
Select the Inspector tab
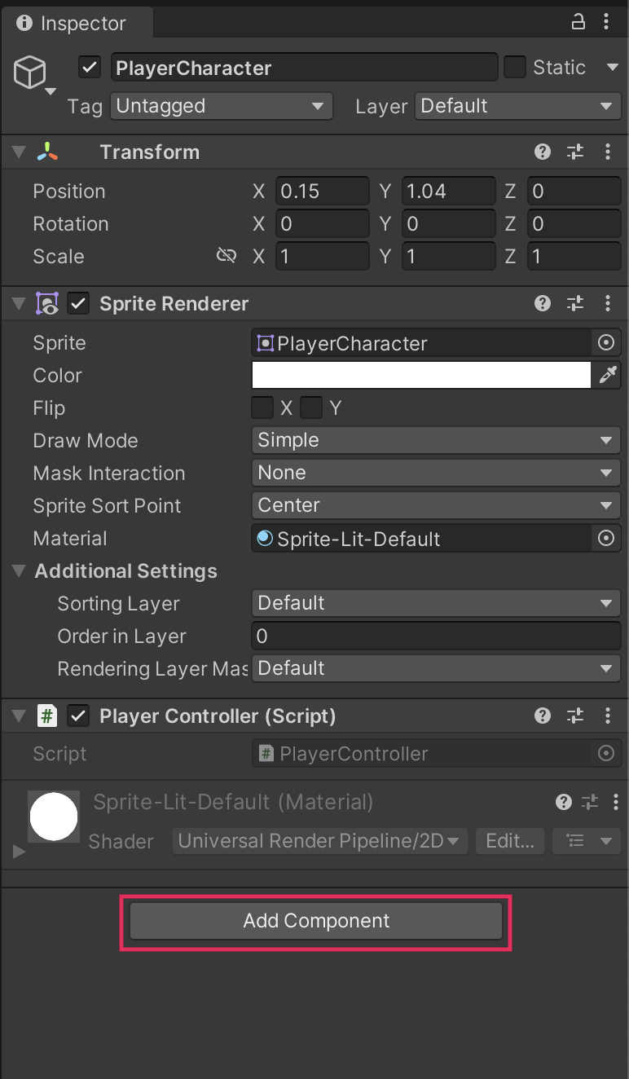(73, 23)
